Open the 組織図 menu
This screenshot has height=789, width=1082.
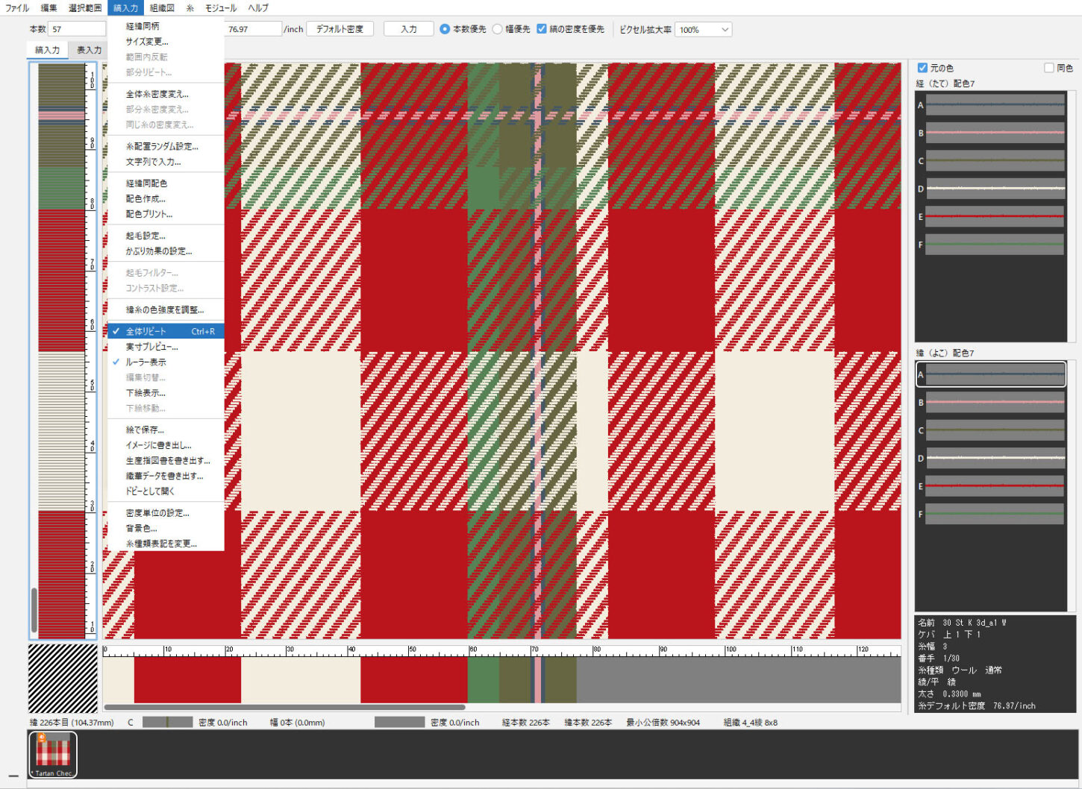[x=162, y=8]
